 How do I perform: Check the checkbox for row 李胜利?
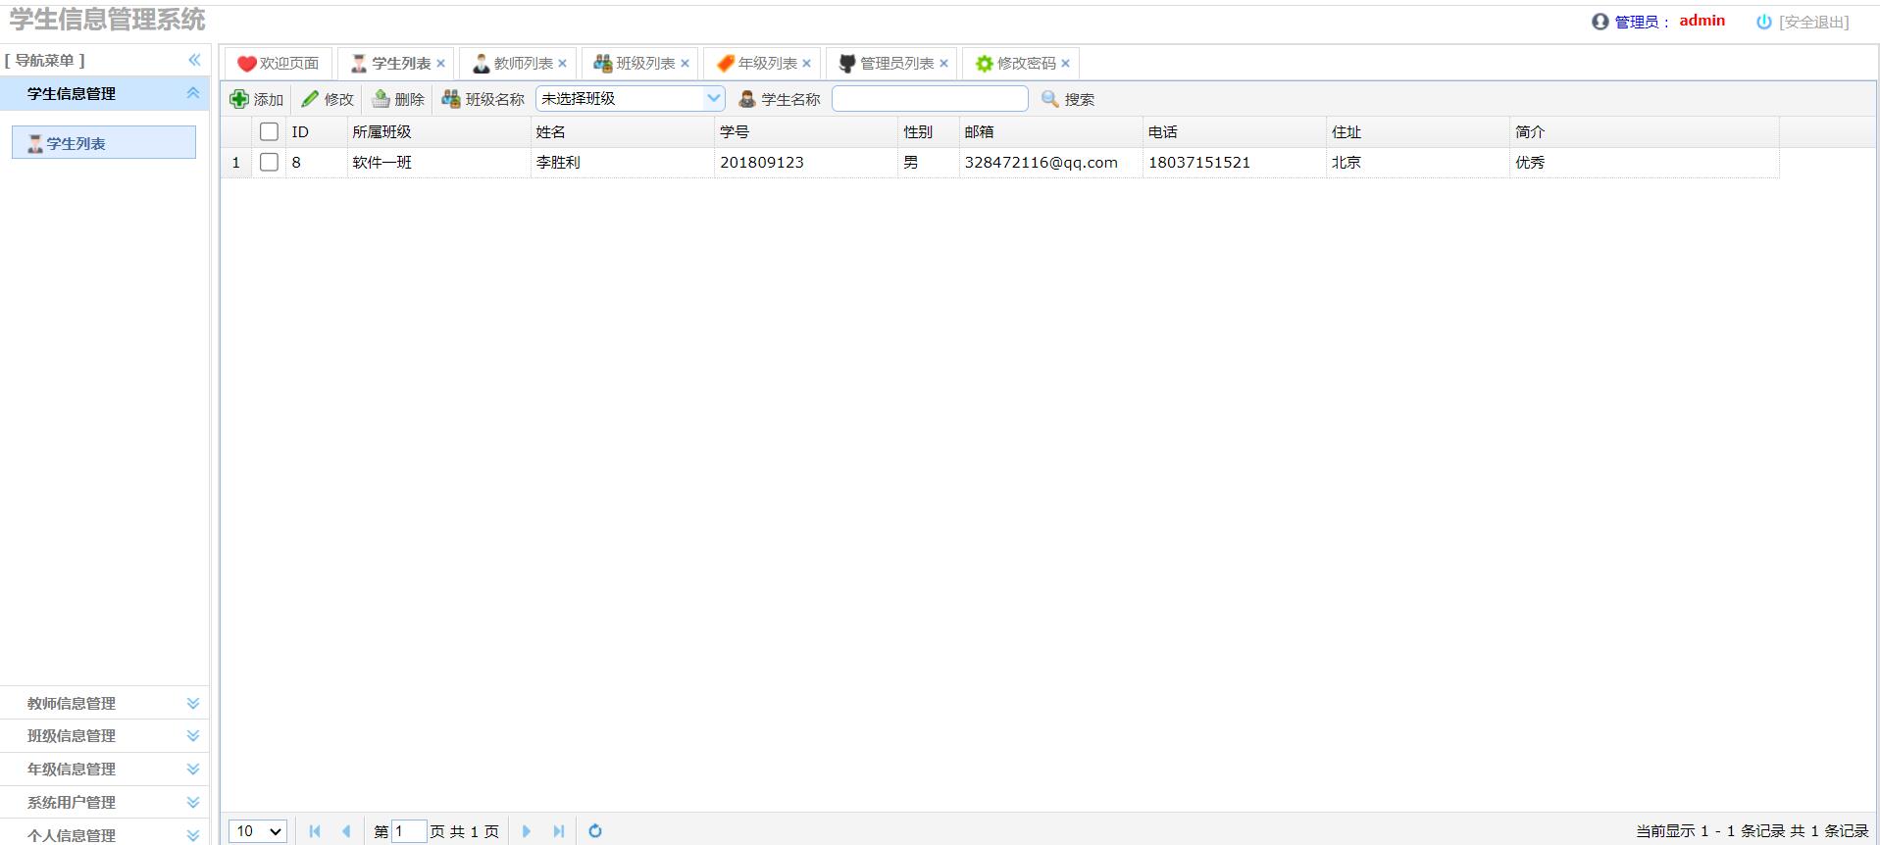coord(269,163)
